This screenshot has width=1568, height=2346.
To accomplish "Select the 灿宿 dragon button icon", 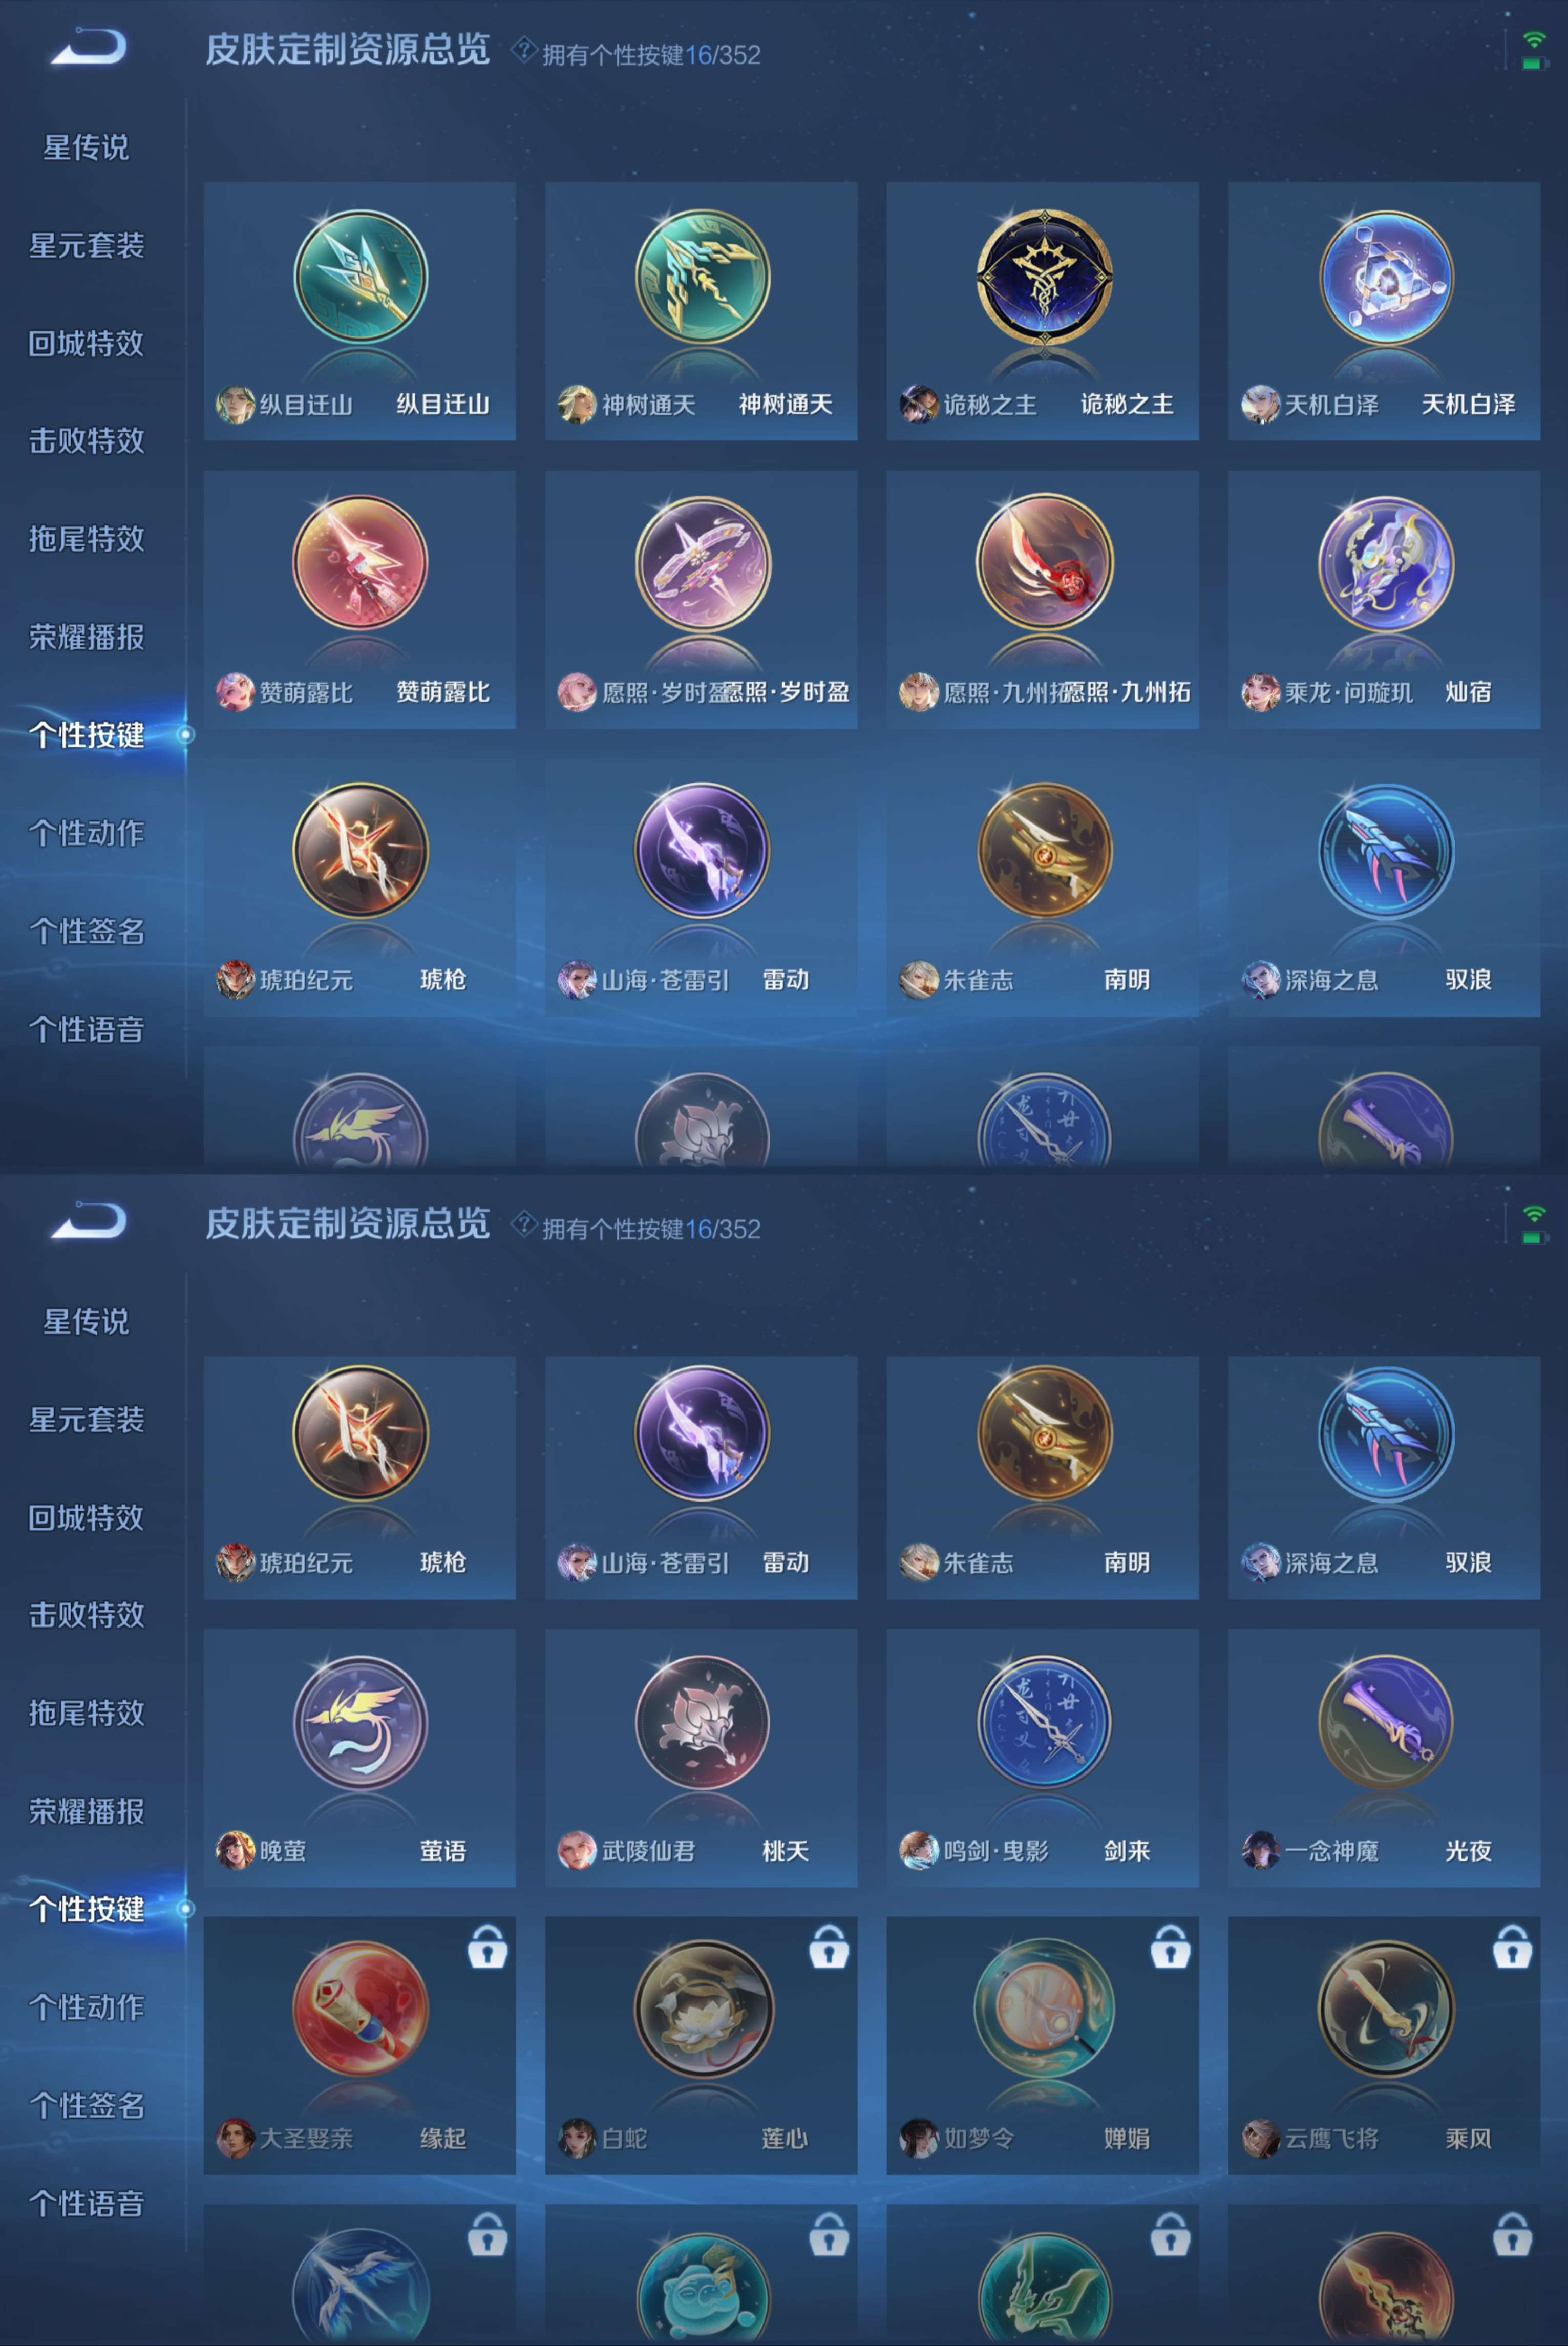I will tap(1385, 562).
